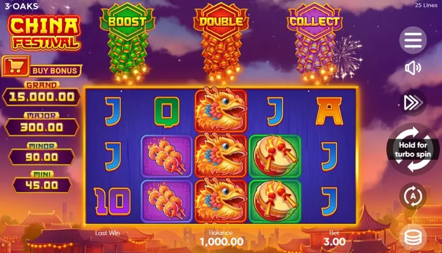Spin the reels with the spin button
442x253 pixels.
[x=413, y=149]
